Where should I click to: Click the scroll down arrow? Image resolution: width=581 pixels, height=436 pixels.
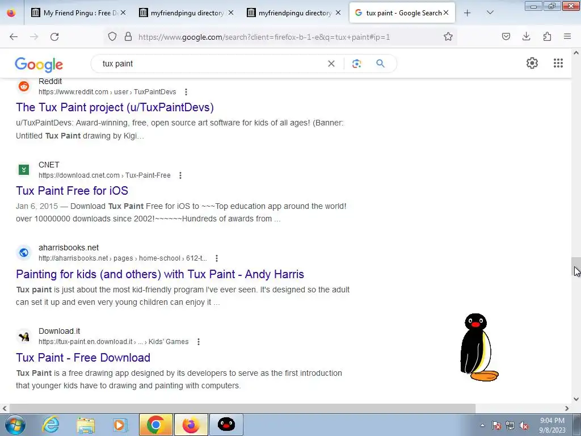pyautogui.click(x=576, y=399)
